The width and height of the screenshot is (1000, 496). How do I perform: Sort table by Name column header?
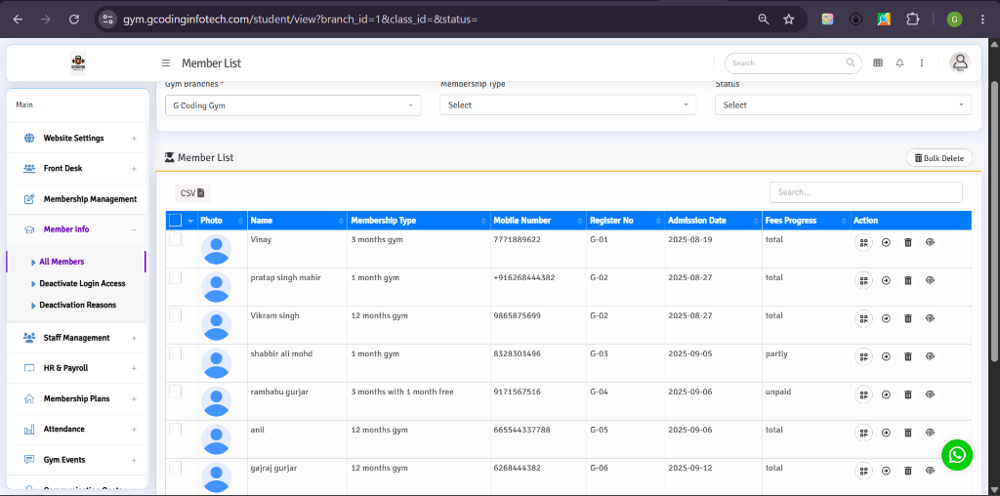click(x=297, y=221)
